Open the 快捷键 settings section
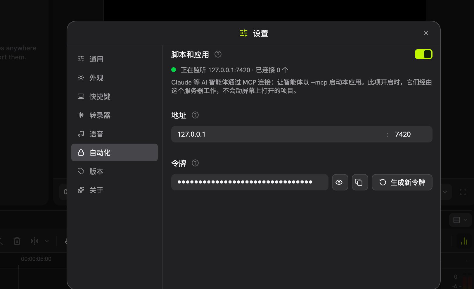Screen dimensions: 474x289 click(x=114, y=97)
